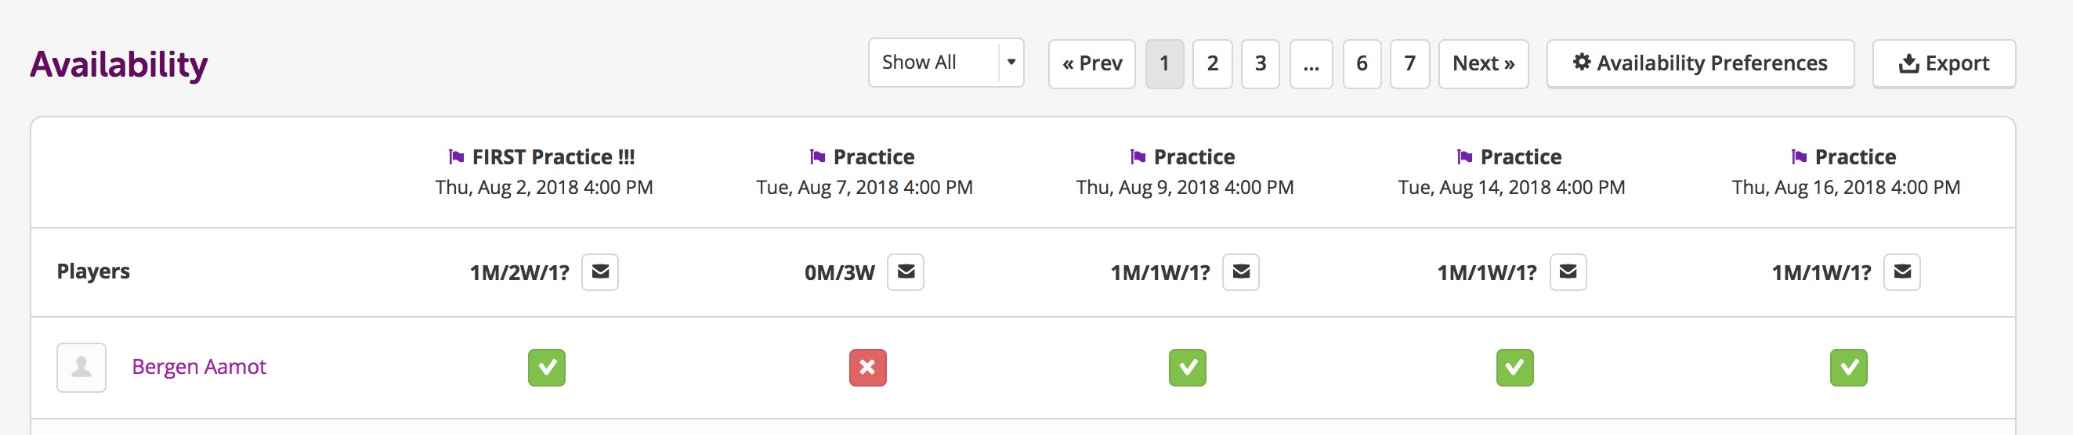Click mail icon for Aug 16 practice
The image size is (2073, 435).
pos(1902,271)
